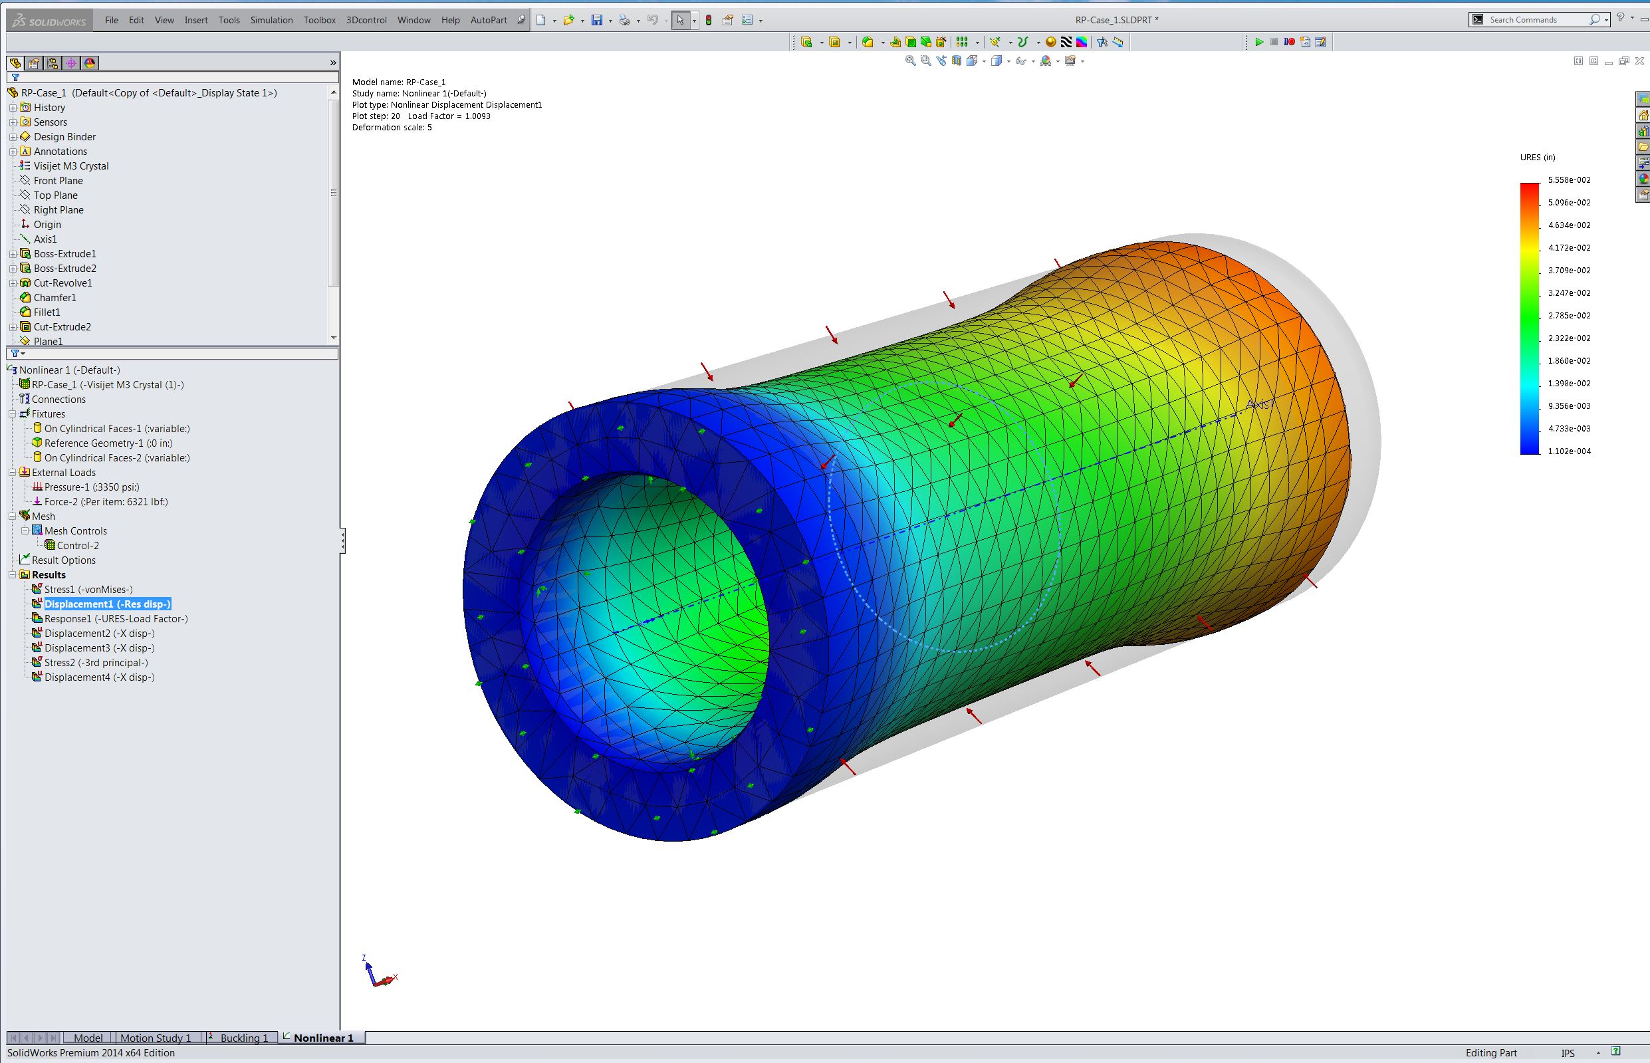The height and width of the screenshot is (1063, 1650).
Task: Click in the Search Commands field
Action: point(1537,20)
